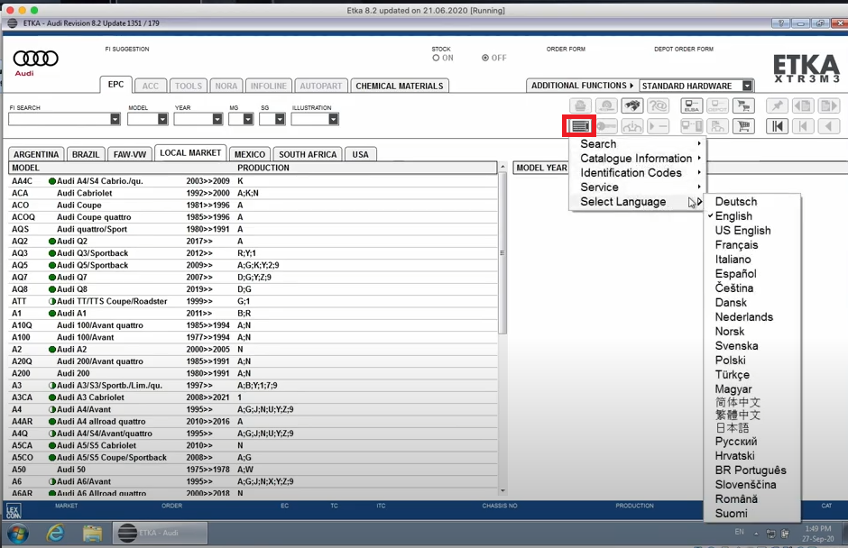
Task: Click the ?@ inquiry icon
Action: tap(659, 106)
